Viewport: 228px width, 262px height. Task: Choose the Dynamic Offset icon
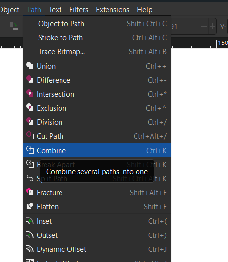[x=30, y=248]
